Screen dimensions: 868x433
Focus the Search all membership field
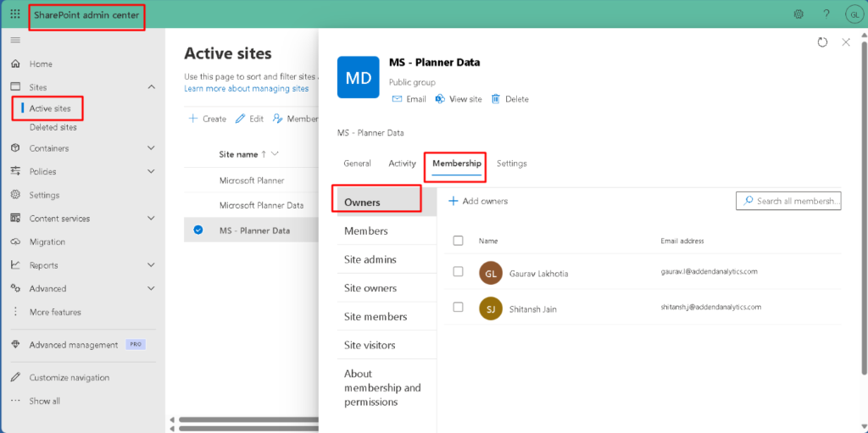point(788,201)
